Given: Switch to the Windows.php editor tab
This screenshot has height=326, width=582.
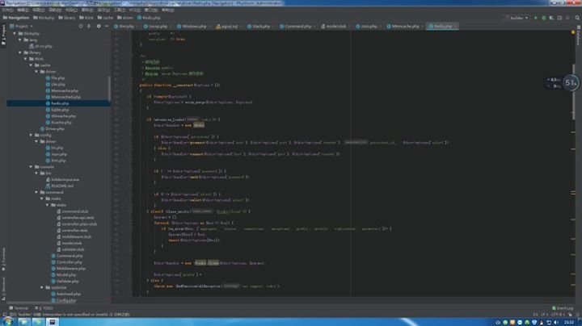Looking at the screenshot, I should pos(193,27).
